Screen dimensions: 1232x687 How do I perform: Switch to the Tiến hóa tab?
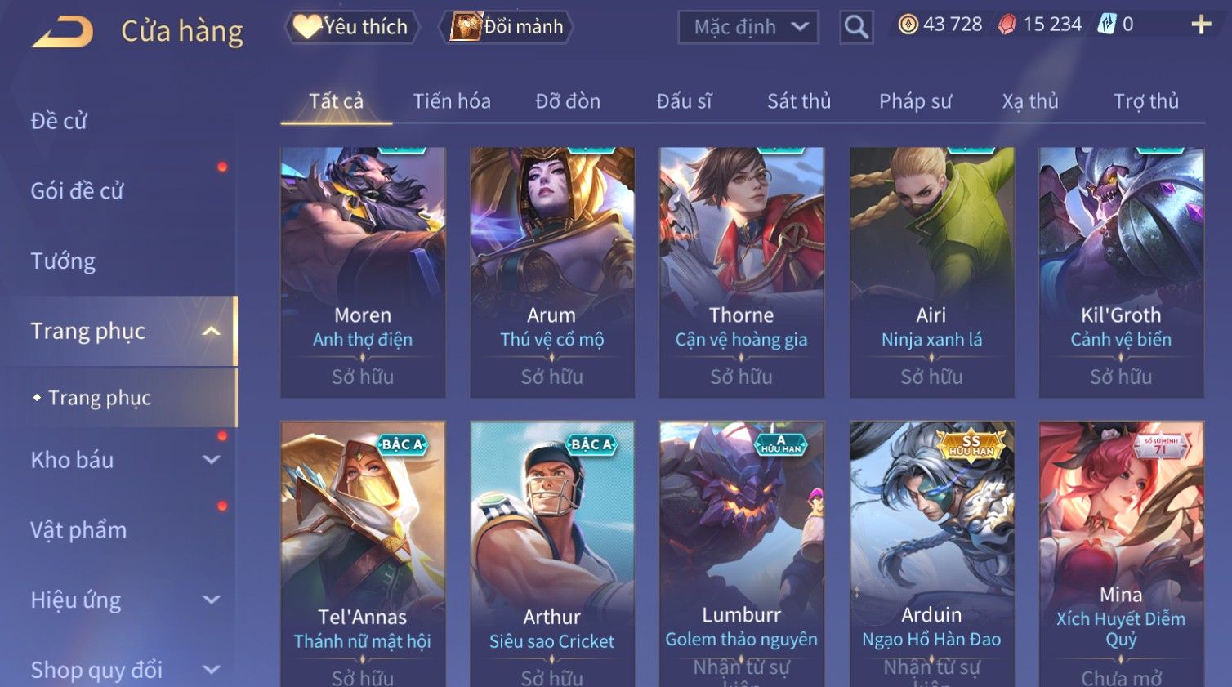click(452, 101)
